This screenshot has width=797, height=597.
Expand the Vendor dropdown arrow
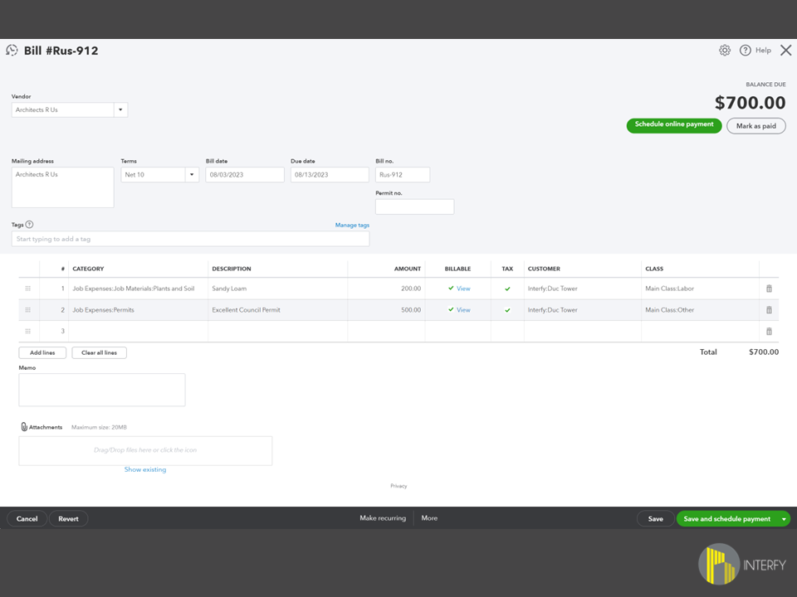pos(120,109)
